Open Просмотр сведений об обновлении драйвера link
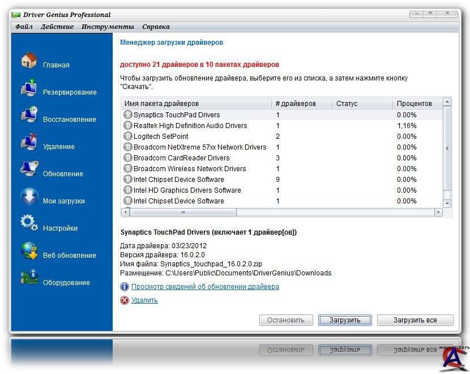 (x=205, y=287)
